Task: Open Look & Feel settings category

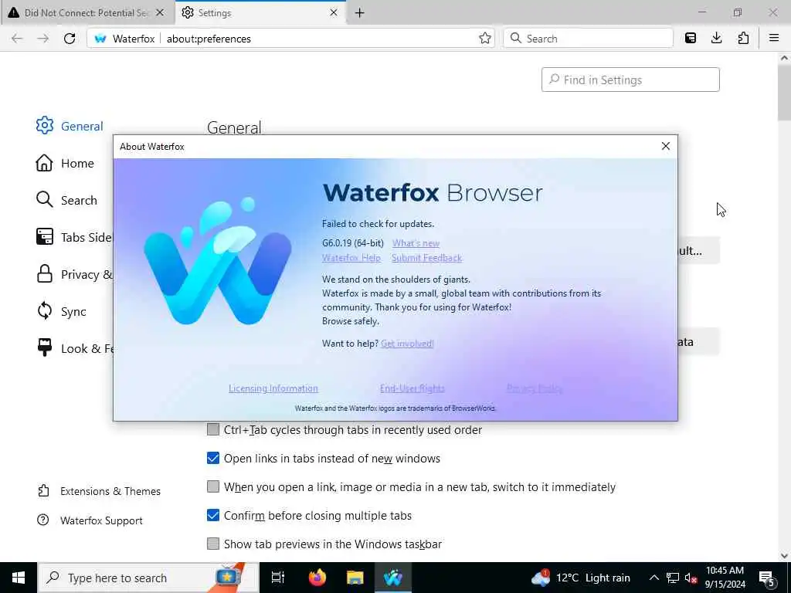Action: click(74, 348)
